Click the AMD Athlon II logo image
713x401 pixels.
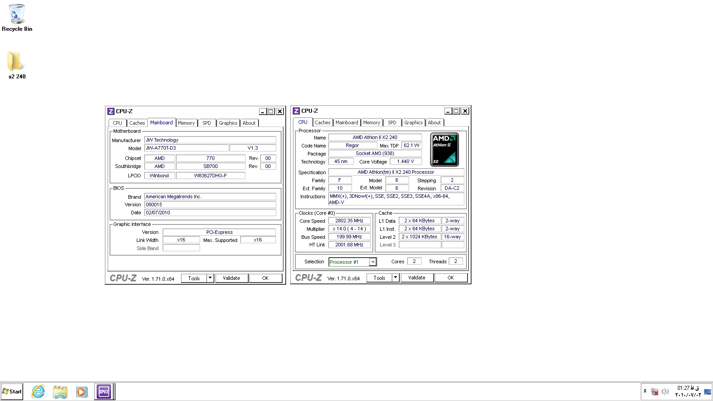(444, 149)
